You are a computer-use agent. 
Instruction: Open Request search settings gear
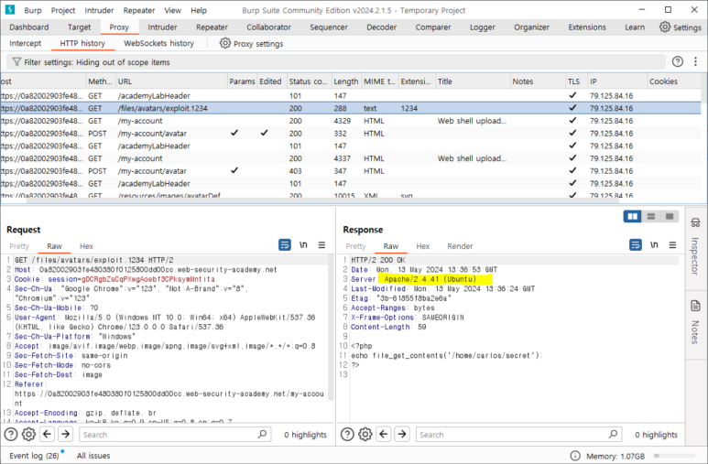point(28,434)
